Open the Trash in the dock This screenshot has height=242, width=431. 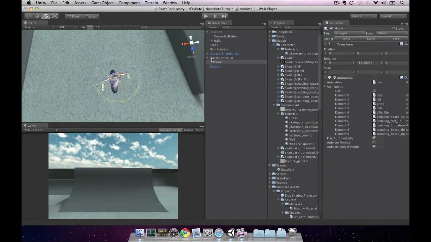pyautogui.click(x=293, y=233)
